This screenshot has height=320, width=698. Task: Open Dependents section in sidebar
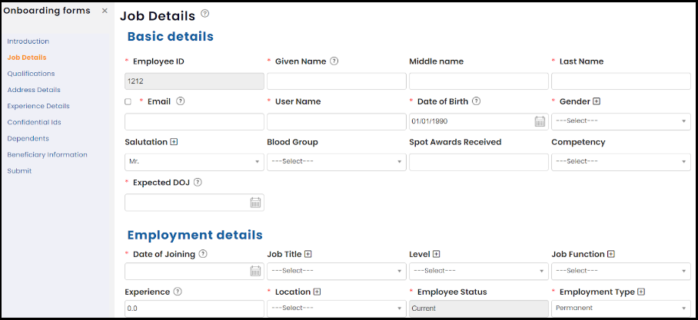(28, 139)
